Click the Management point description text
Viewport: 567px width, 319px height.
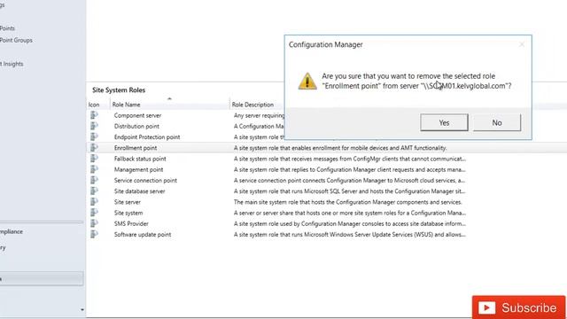pyautogui.click(x=350, y=169)
